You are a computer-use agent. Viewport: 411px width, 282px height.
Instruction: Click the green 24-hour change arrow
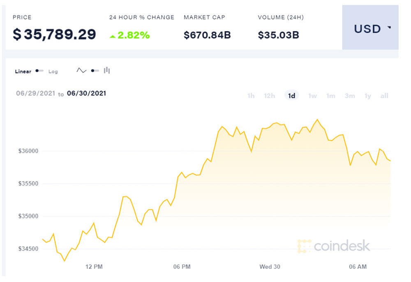(112, 36)
